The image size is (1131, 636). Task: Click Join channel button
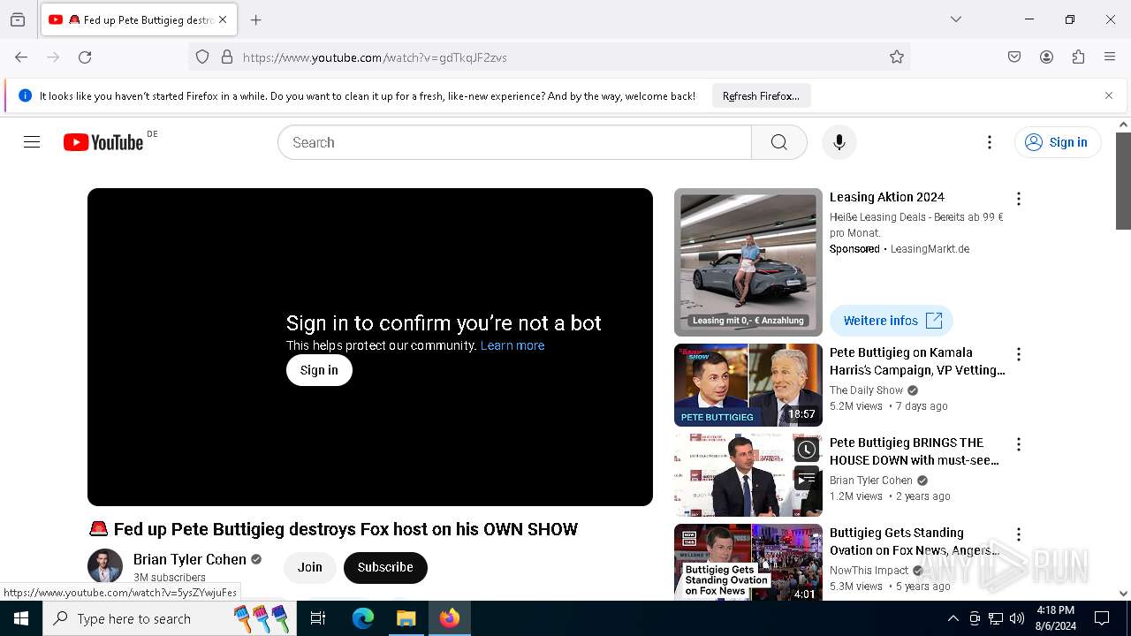(x=310, y=567)
